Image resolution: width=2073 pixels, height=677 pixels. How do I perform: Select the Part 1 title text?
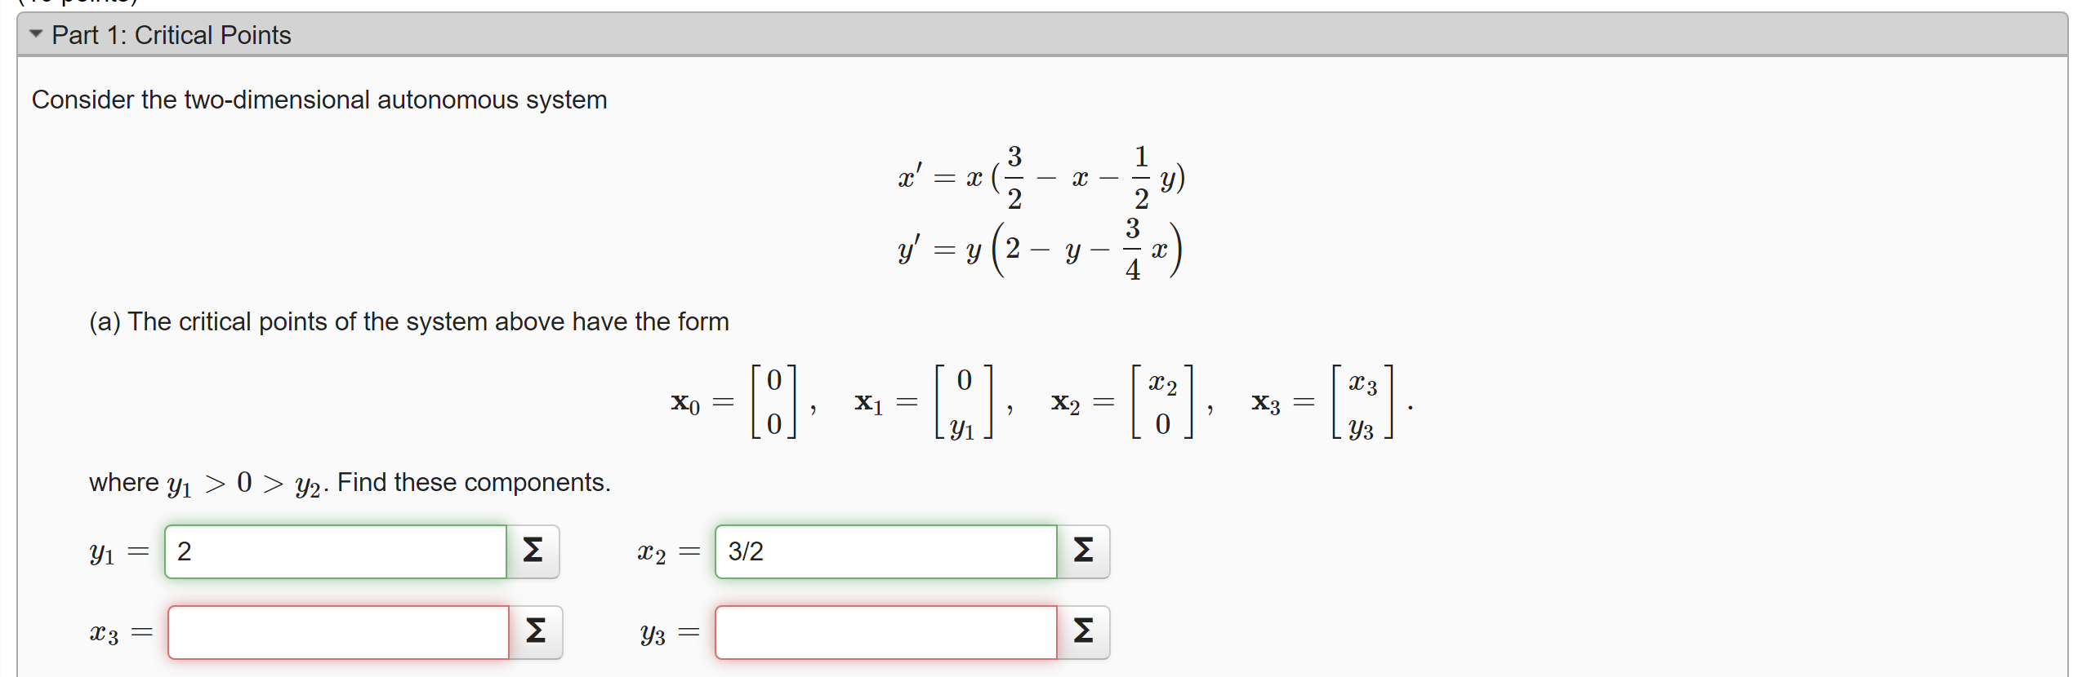click(172, 34)
